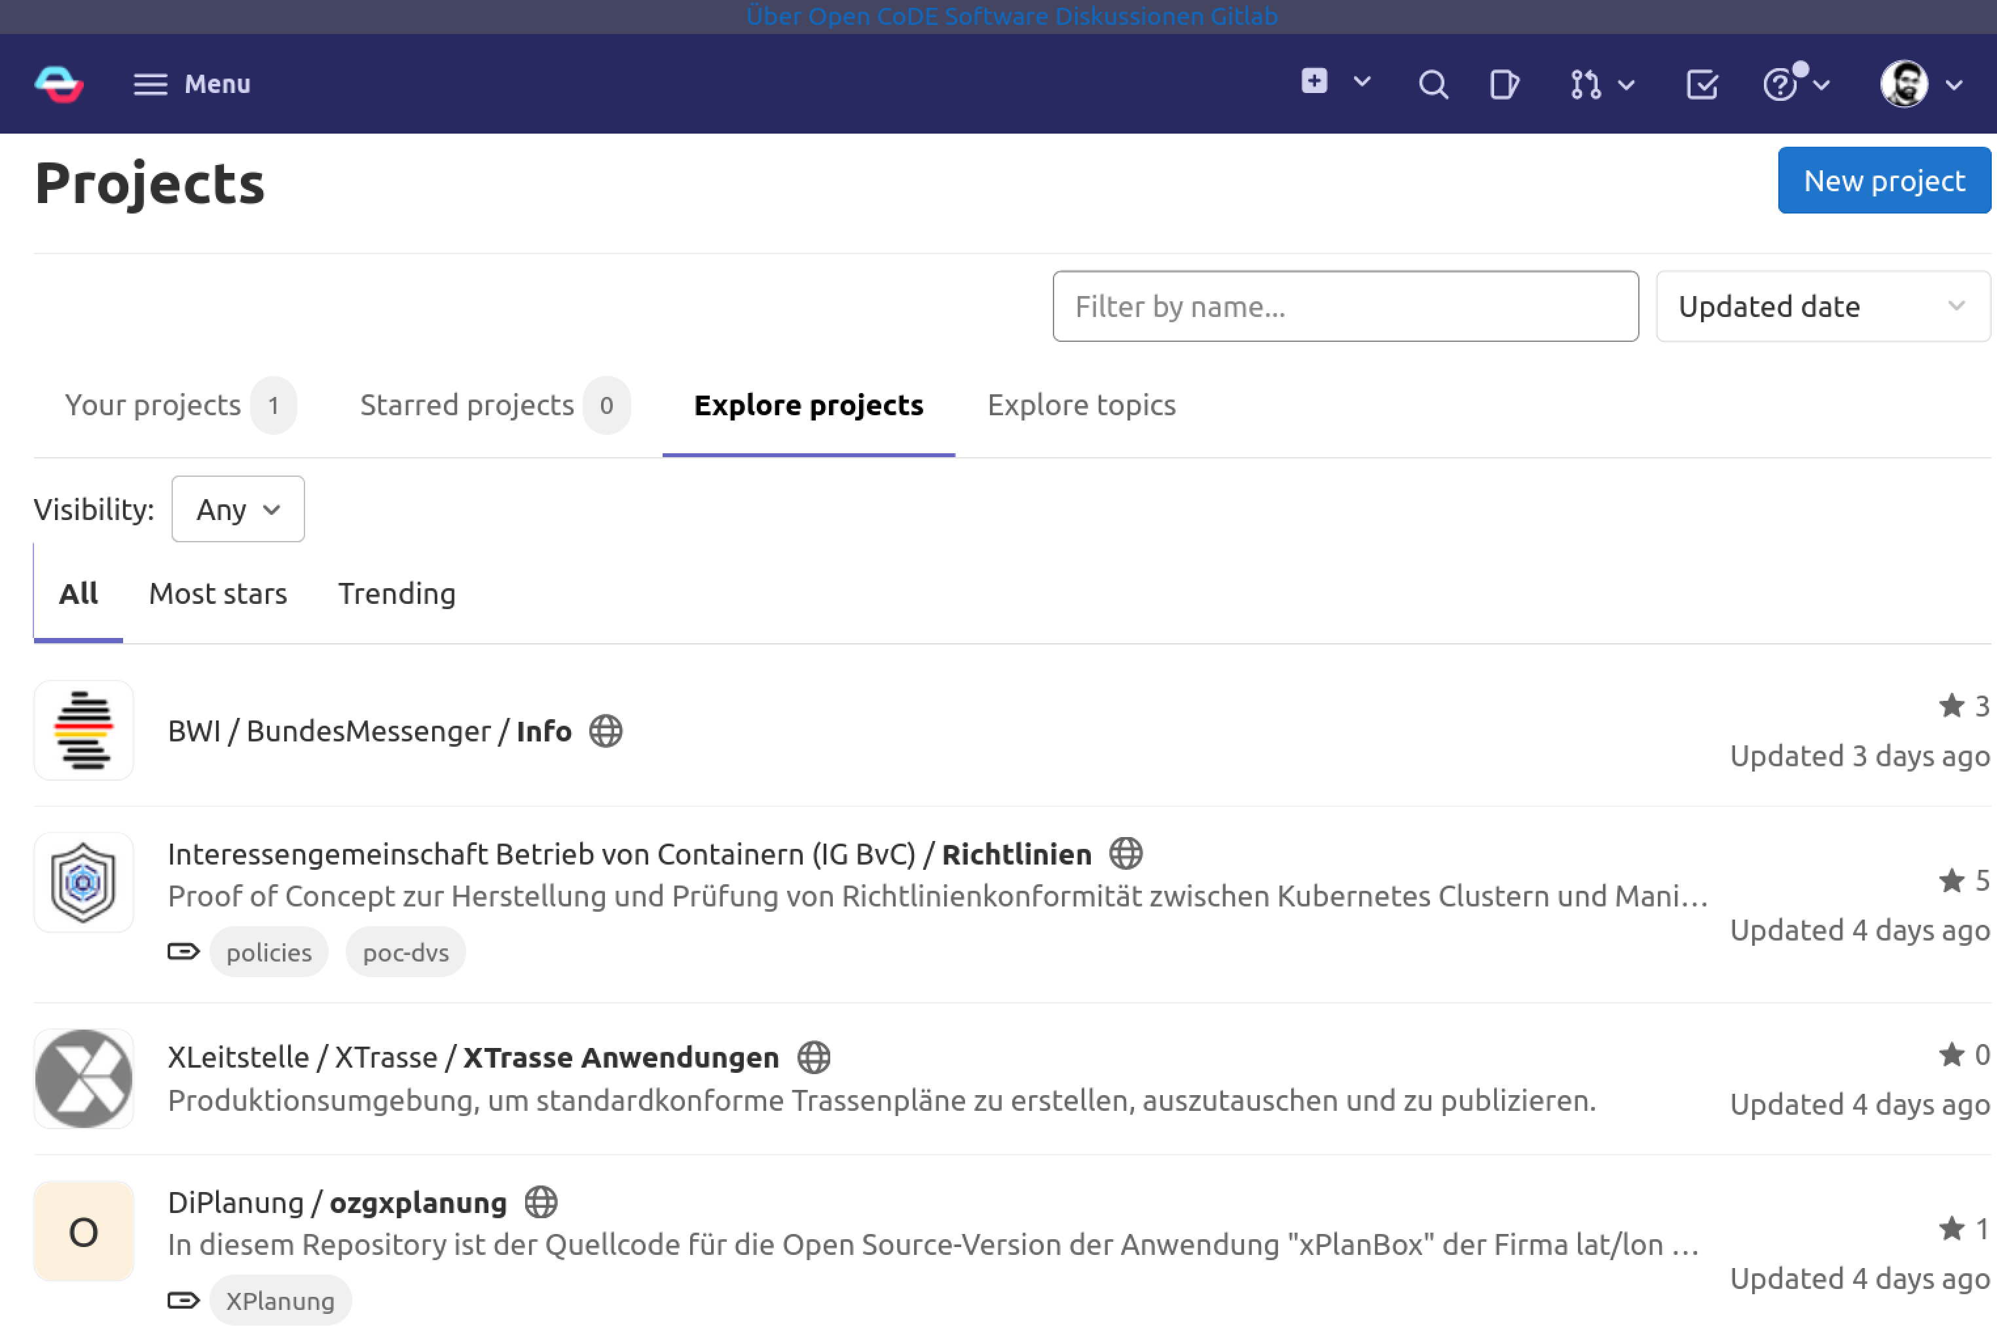
Task: Click the poc-dvs topic tag
Action: coord(405,952)
